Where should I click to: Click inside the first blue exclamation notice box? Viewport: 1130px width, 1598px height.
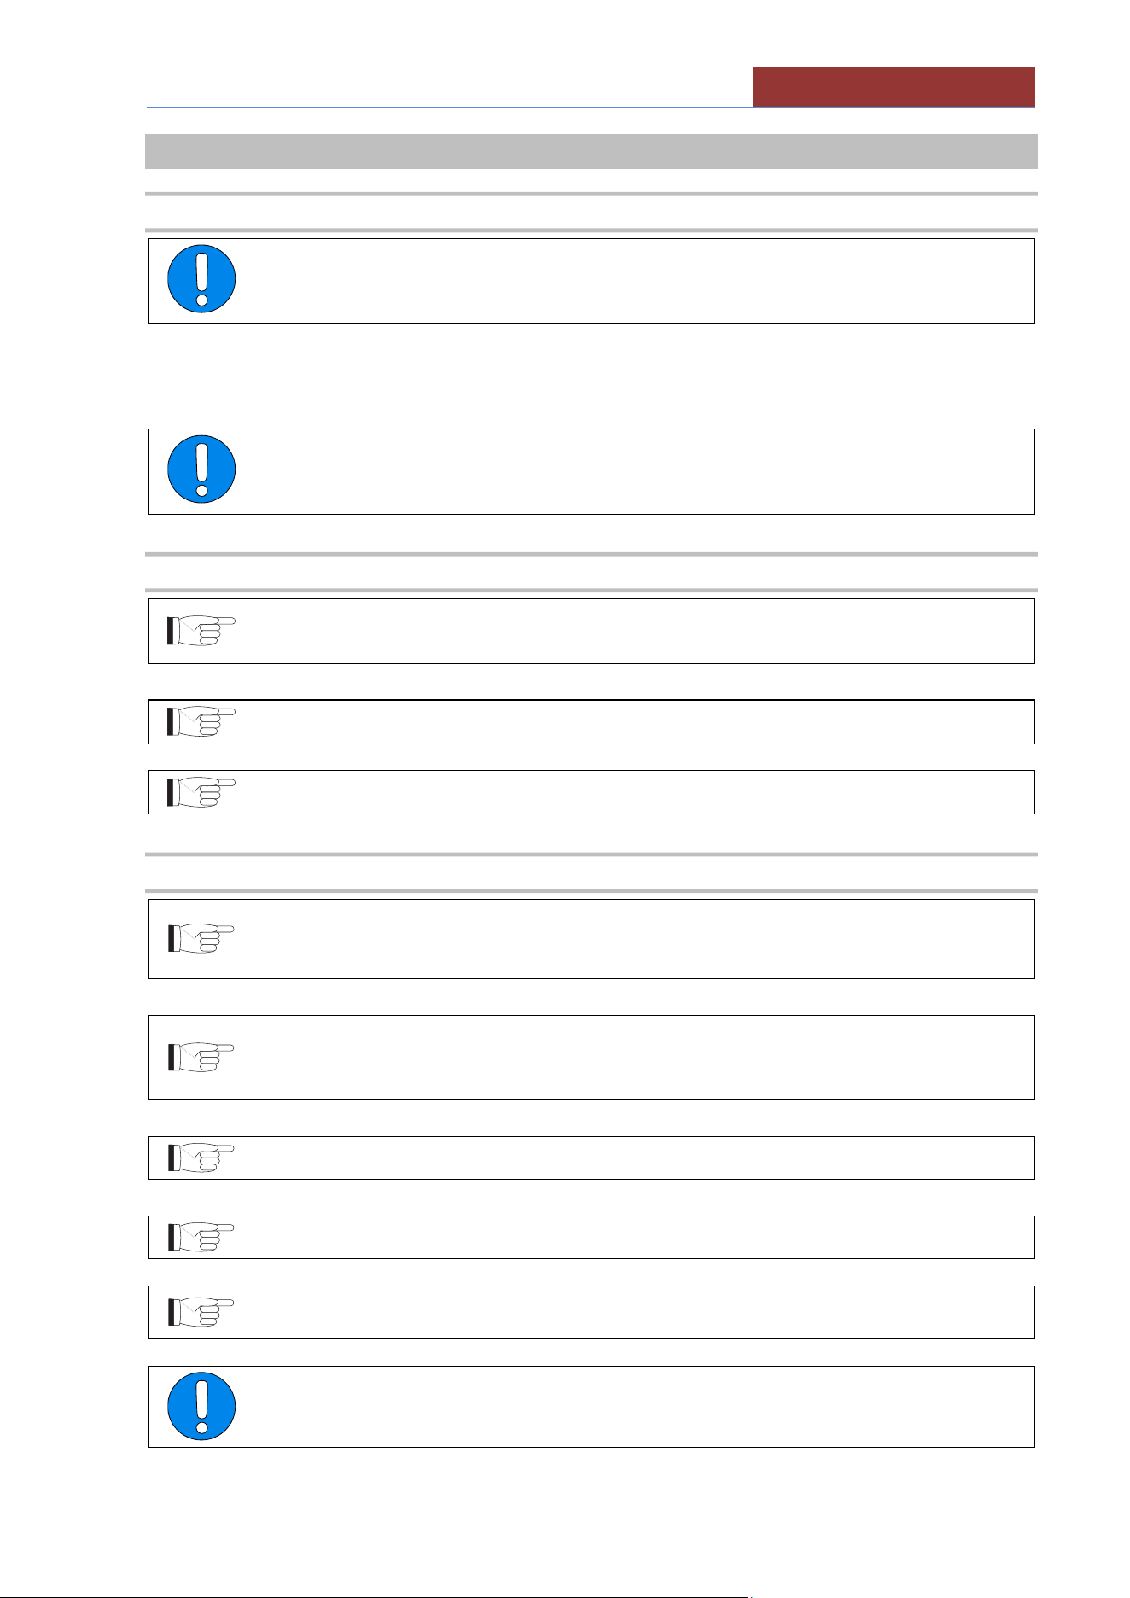click(632, 280)
